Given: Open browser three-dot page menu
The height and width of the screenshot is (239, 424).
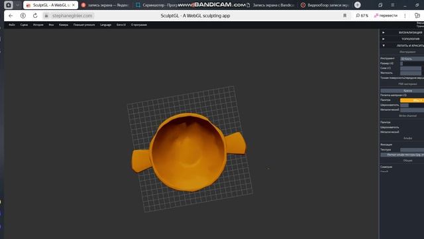Looking at the screenshot, I should tap(405, 16).
